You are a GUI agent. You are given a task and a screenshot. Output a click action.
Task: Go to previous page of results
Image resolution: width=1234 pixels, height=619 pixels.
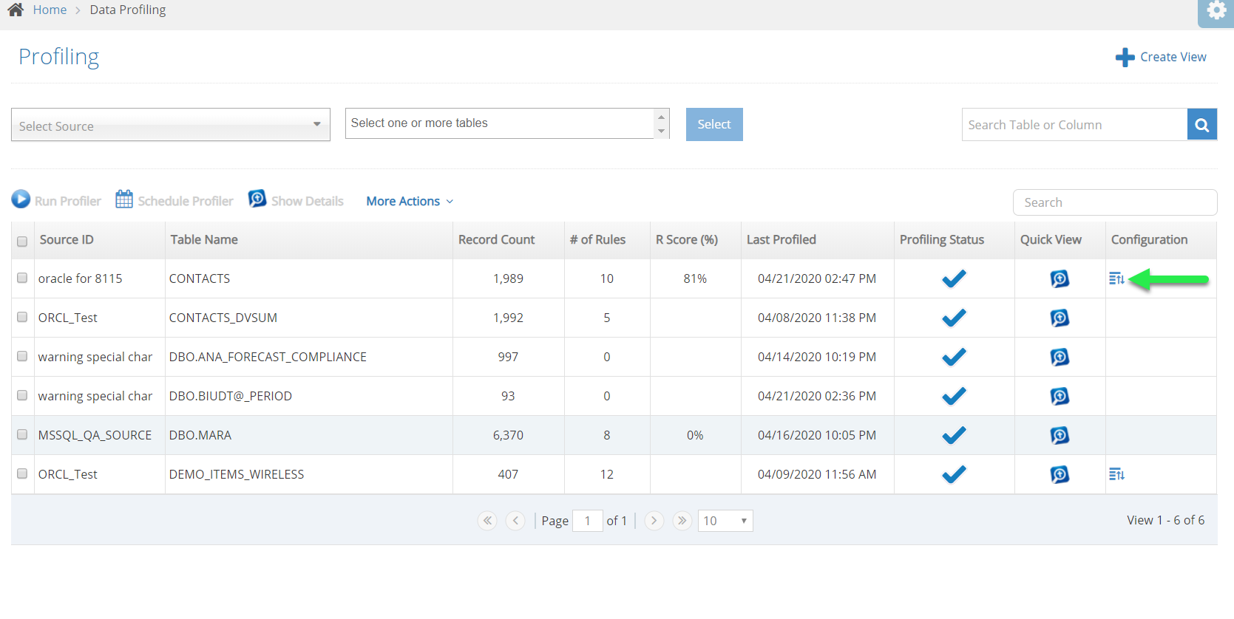click(515, 521)
